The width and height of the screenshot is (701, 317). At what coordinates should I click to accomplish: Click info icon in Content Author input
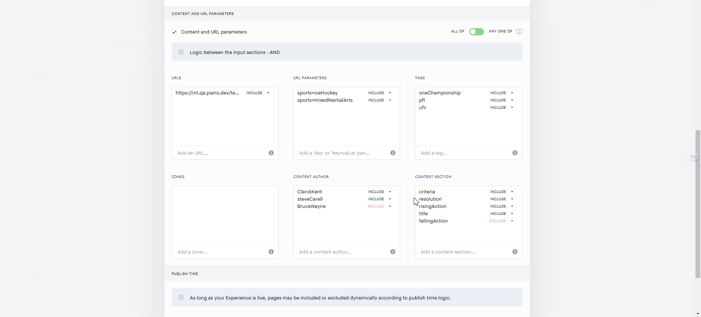(393, 252)
